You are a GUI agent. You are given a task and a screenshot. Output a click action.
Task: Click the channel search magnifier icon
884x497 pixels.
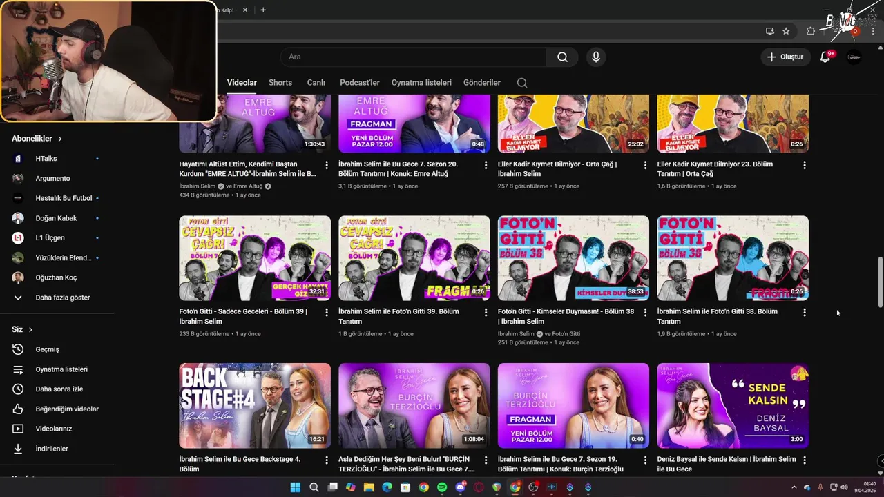pos(522,82)
